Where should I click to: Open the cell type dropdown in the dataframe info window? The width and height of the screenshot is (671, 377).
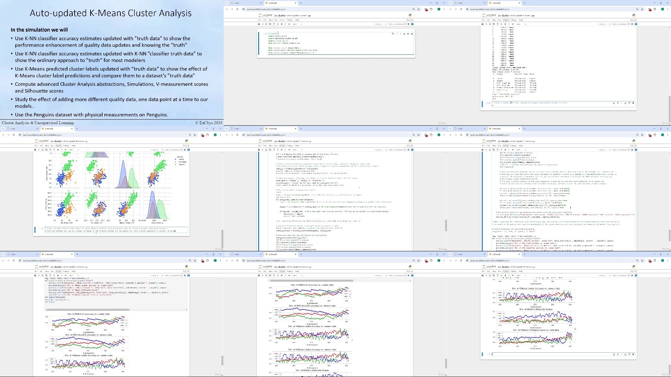522,24
